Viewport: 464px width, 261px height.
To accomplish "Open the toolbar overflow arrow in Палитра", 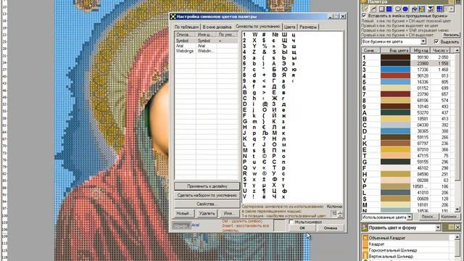I will point(451,9).
